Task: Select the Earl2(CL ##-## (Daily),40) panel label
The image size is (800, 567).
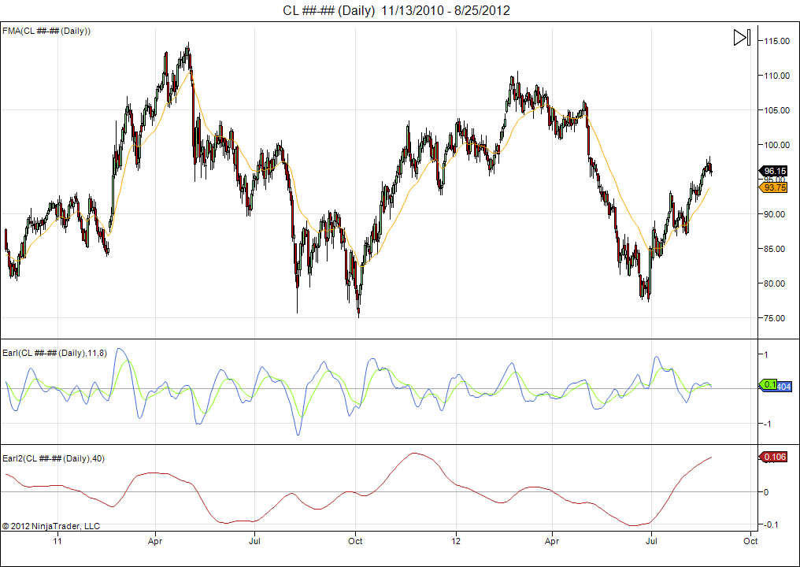Action: [x=54, y=458]
